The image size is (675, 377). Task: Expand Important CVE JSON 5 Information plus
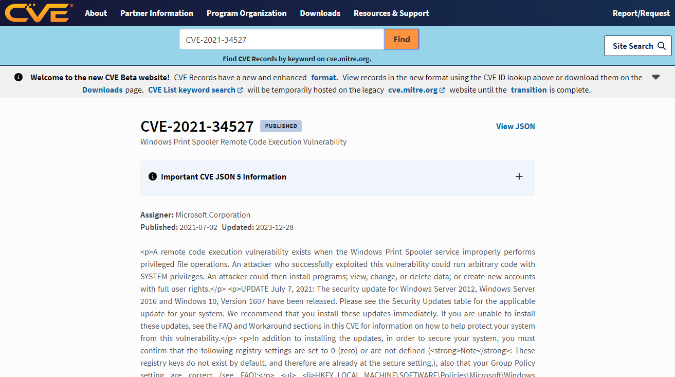click(519, 176)
